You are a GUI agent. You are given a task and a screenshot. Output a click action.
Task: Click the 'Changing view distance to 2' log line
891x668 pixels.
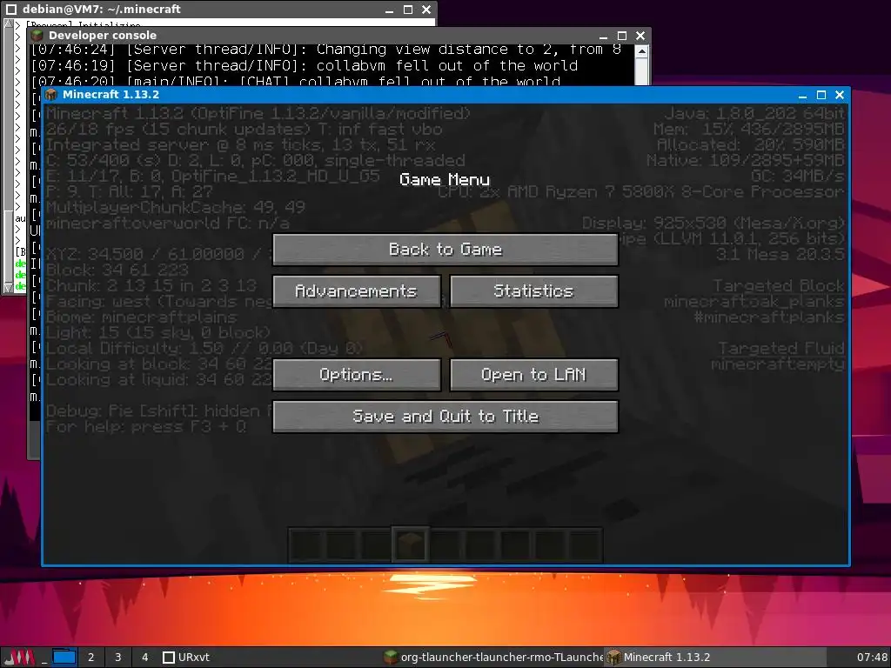(325, 50)
